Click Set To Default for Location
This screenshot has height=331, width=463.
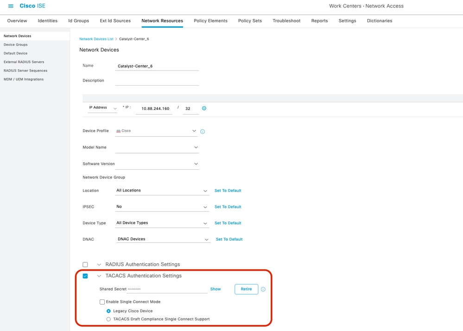pos(228,191)
